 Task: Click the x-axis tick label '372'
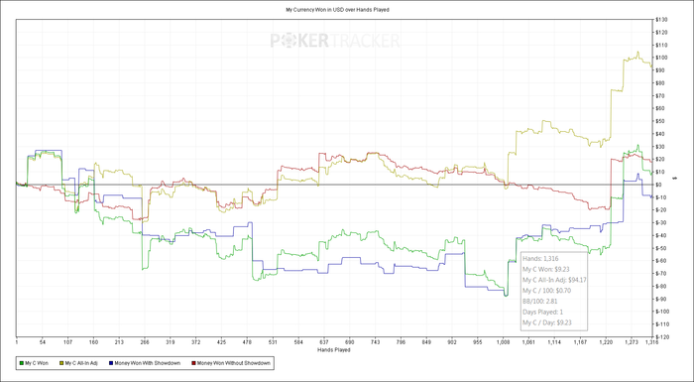[x=196, y=342]
